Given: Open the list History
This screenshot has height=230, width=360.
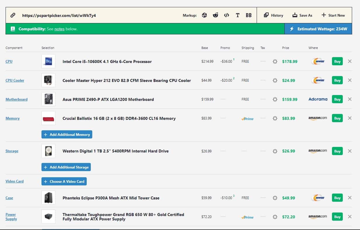Looking at the screenshot, I should click(x=273, y=15).
